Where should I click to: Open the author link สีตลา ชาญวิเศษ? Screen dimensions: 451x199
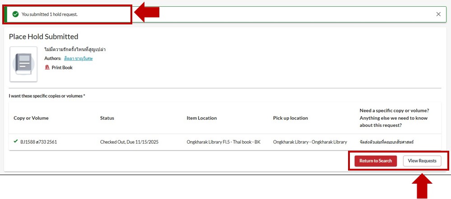[78, 58]
